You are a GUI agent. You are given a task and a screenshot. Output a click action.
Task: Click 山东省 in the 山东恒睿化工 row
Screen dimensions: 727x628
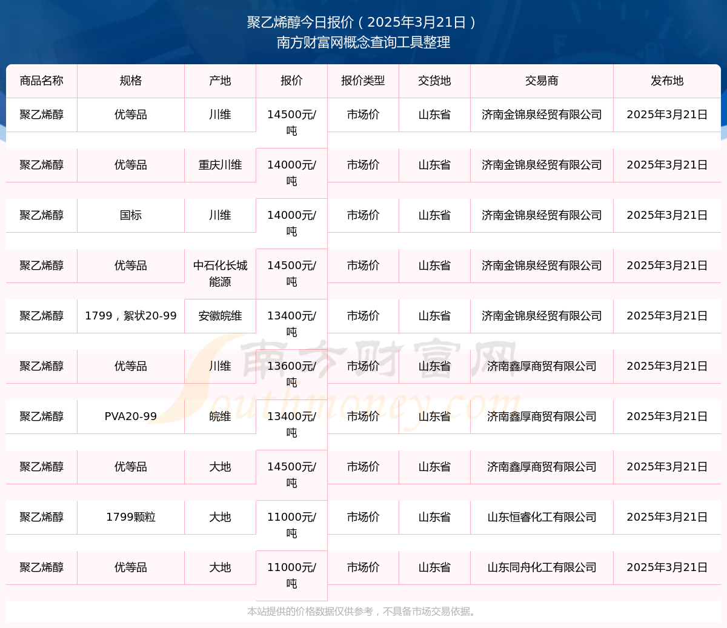pos(434,517)
